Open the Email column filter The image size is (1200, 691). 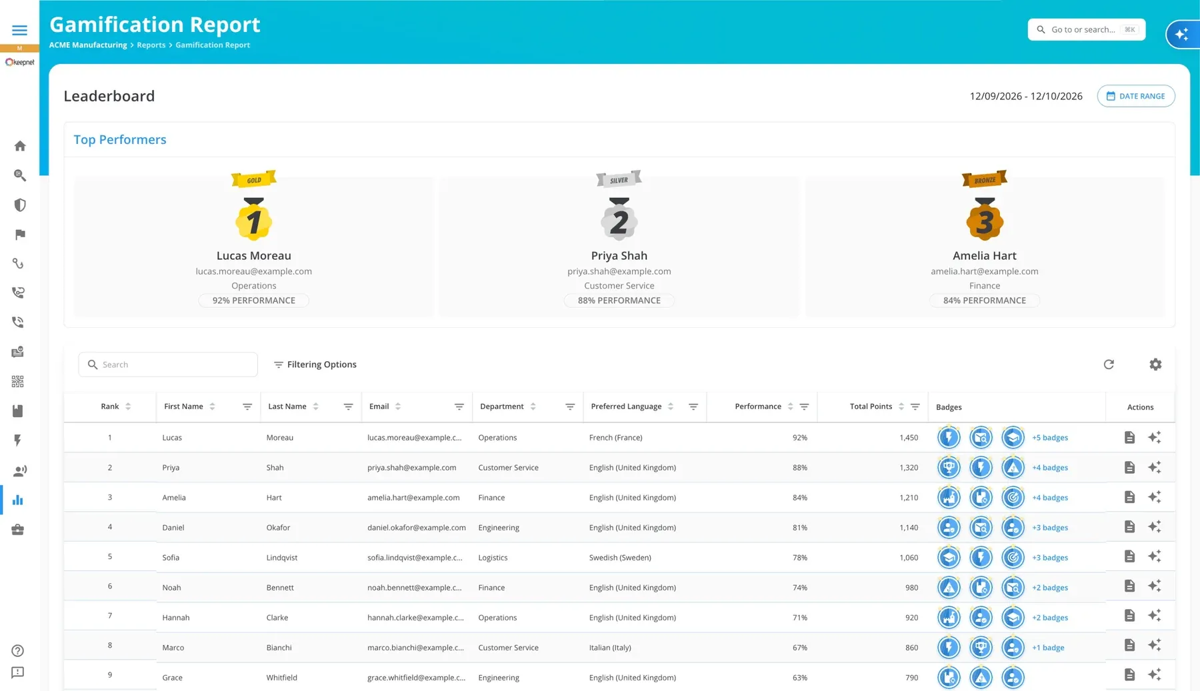pos(459,406)
